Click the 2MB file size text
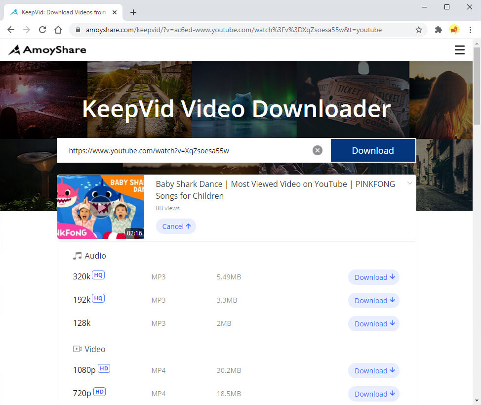The image size is (481, 405). 224,323
